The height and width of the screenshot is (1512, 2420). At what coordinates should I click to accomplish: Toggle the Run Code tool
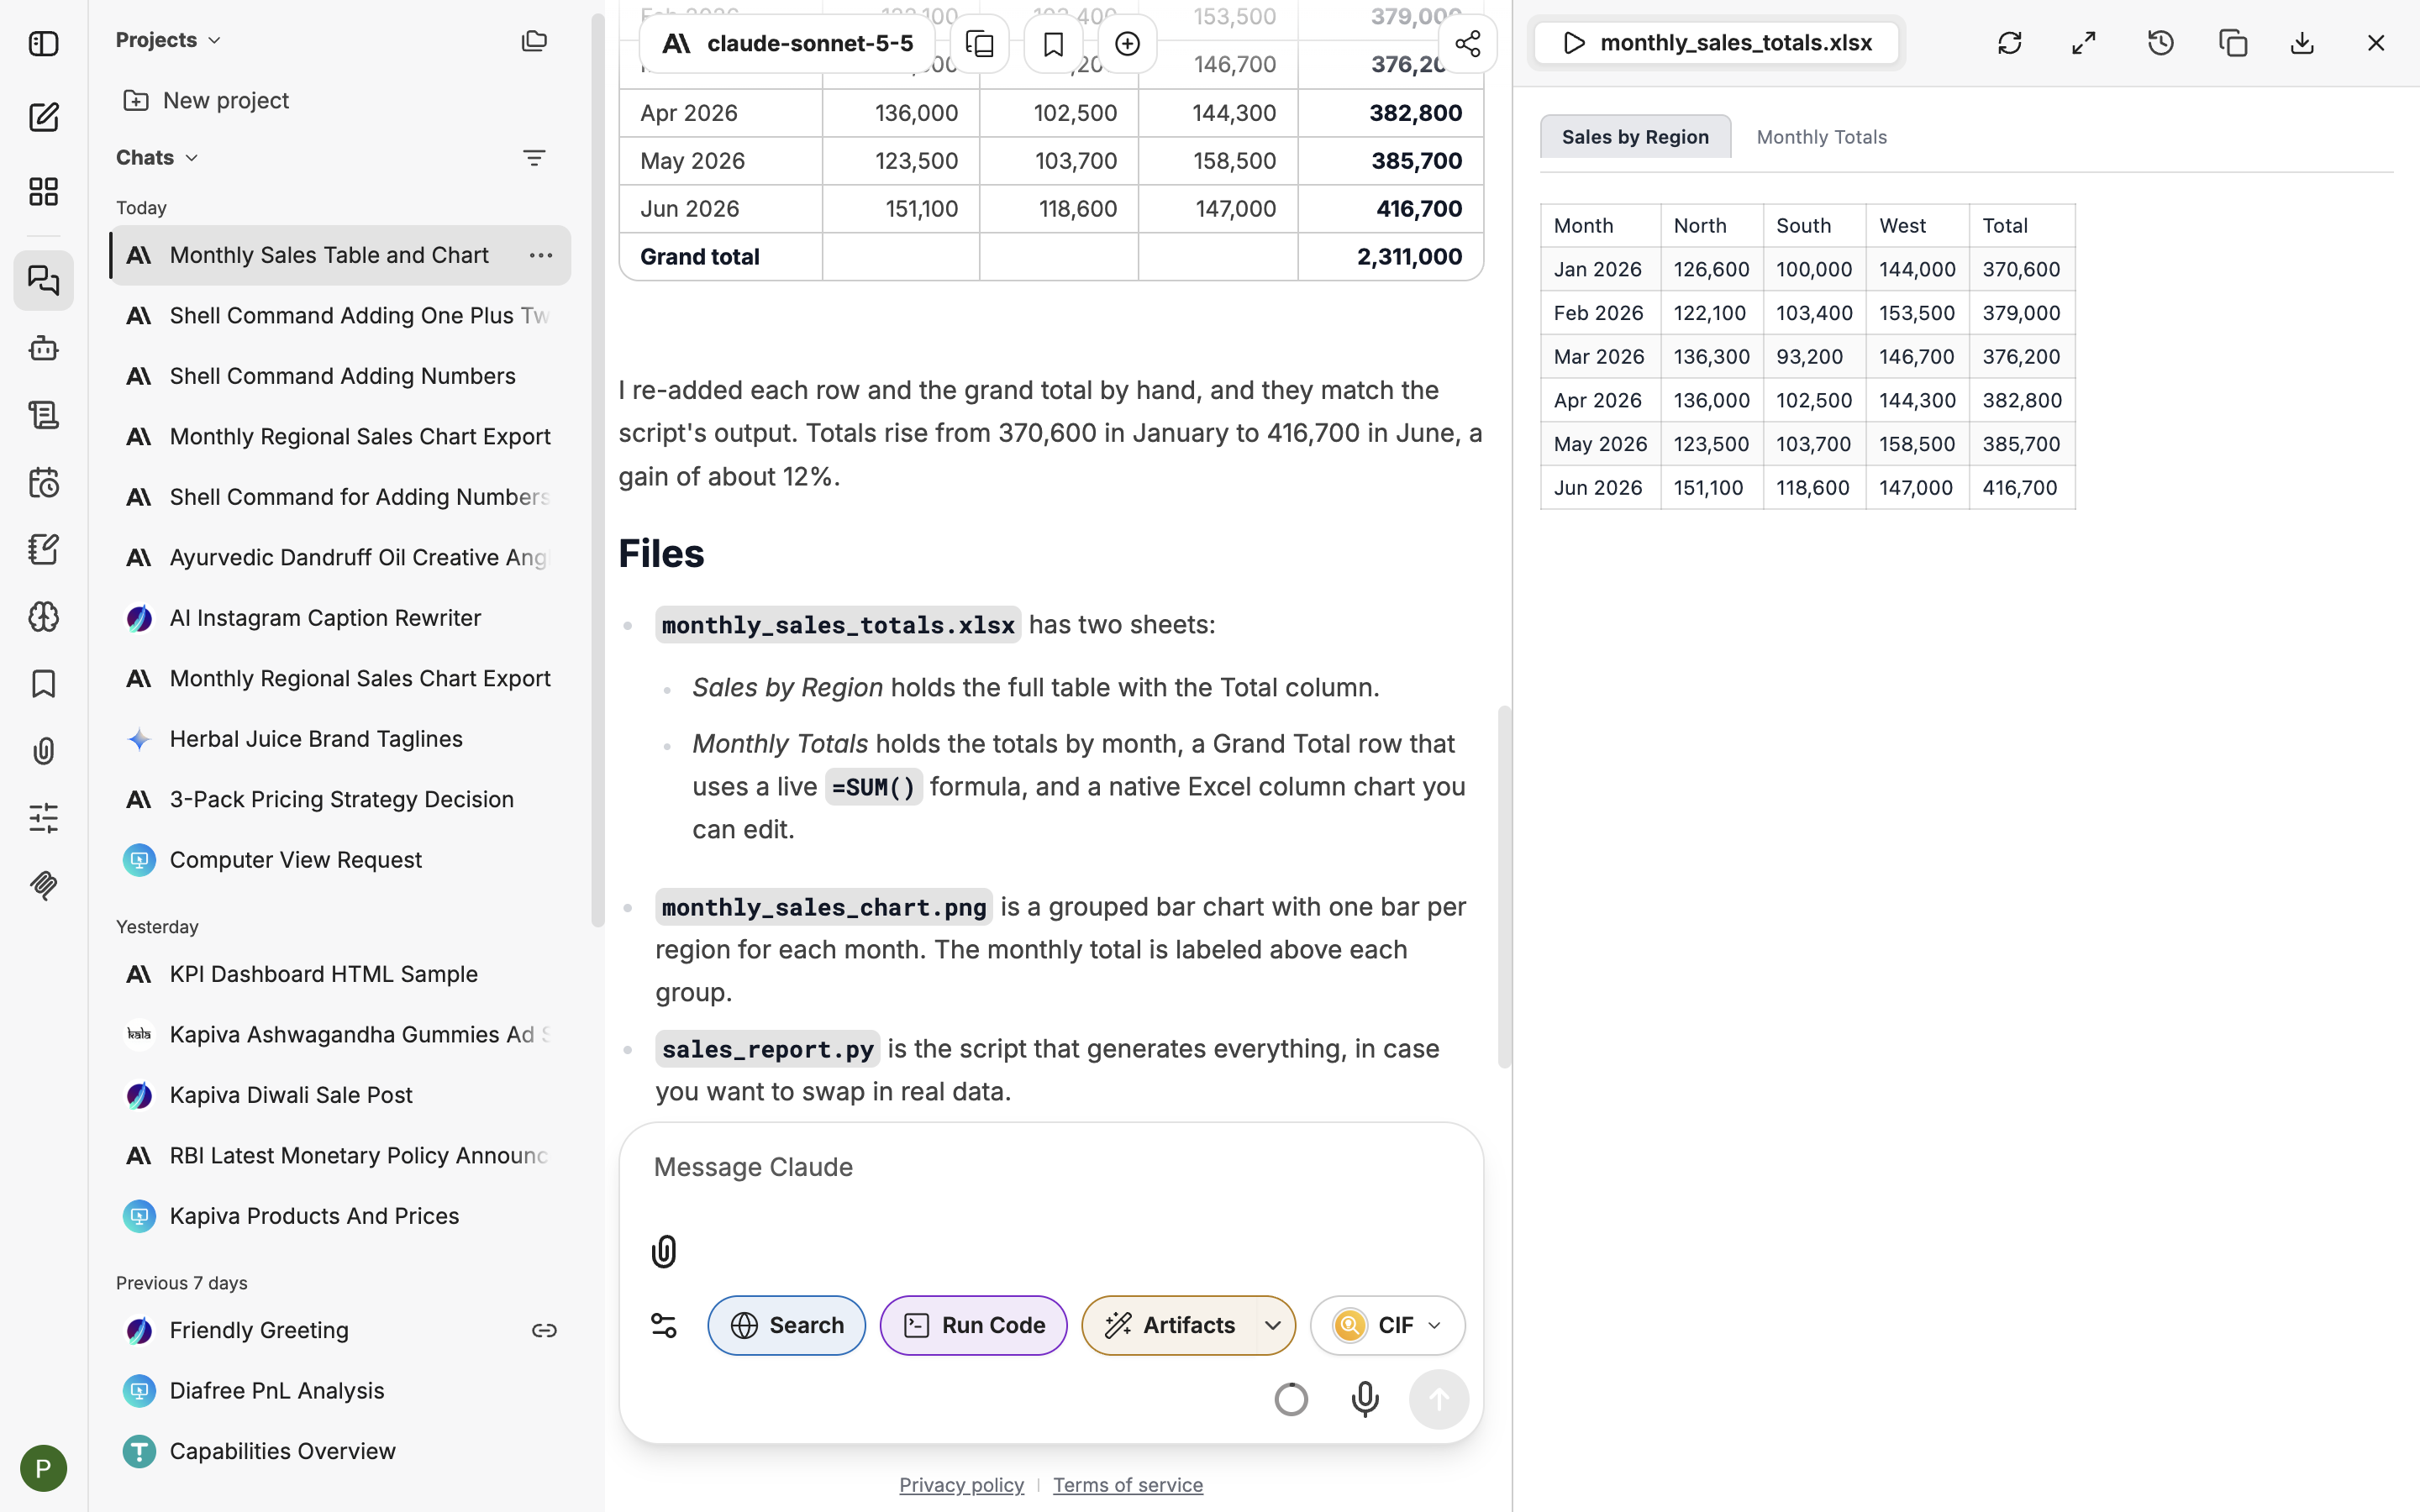pos(973,1325)
